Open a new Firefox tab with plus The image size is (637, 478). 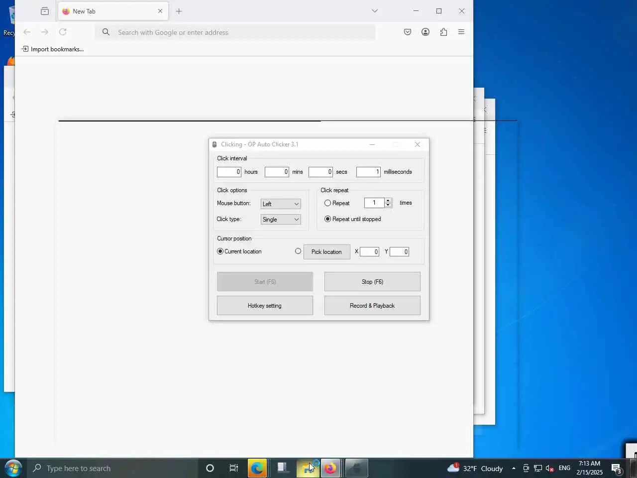[x=179, y=11]
